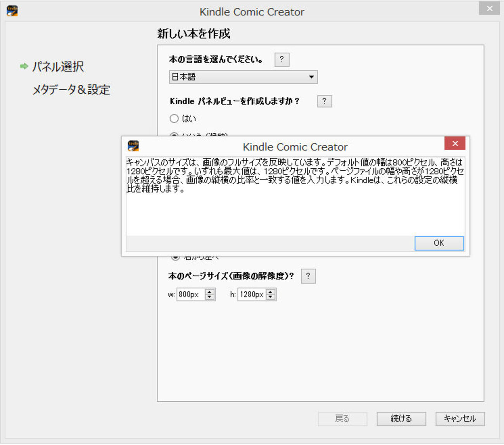This screenshot has width=504, height=445.
Task: Increase the height value with up arrow
Action: (x=271, y=292)
